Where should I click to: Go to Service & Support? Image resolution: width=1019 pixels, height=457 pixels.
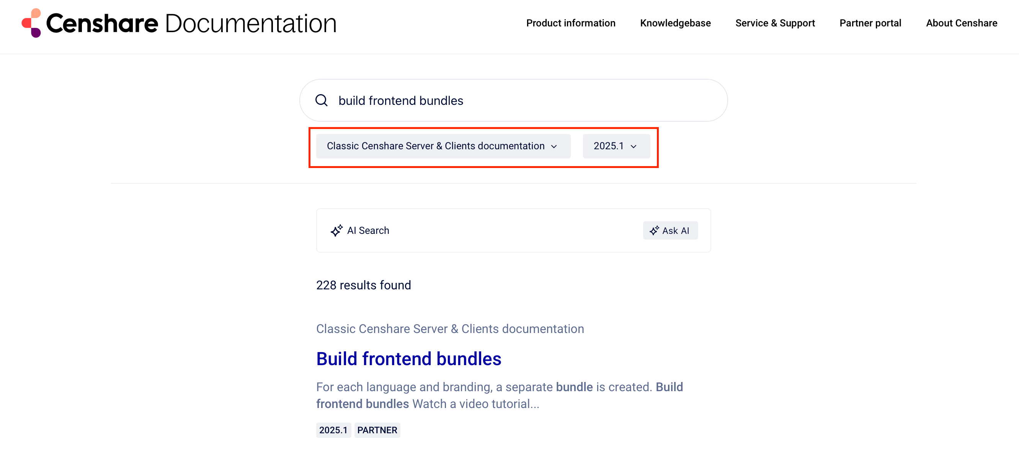(x=775, y=23)
